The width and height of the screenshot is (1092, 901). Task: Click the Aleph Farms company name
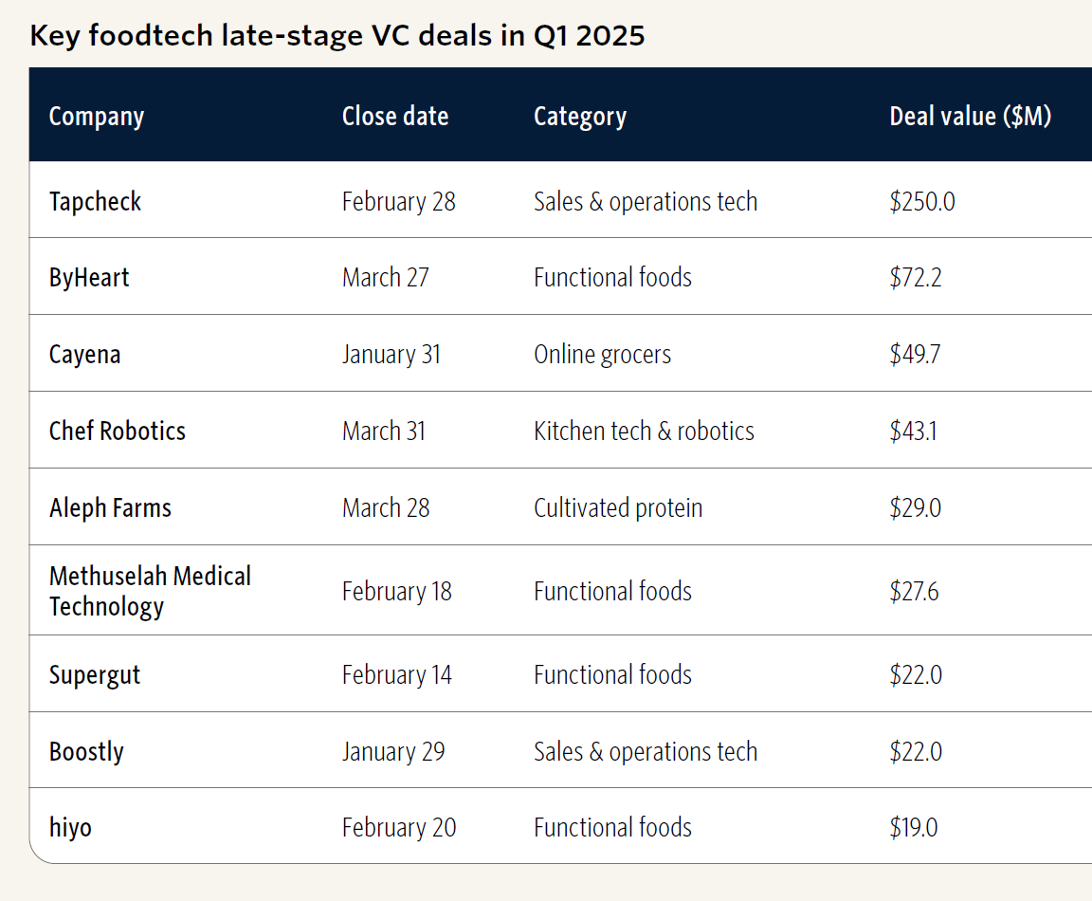coord(110,507)
